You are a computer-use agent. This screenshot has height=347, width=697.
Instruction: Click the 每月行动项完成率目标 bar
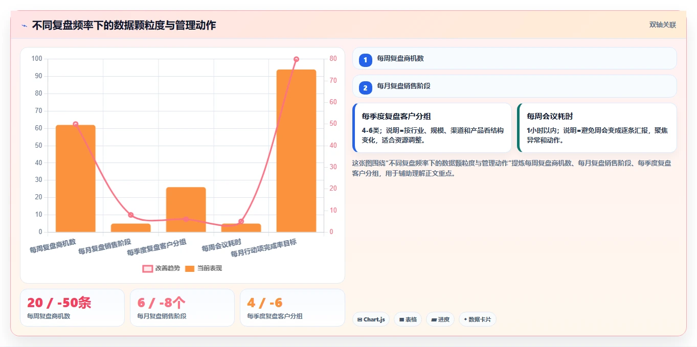point(296,151)
